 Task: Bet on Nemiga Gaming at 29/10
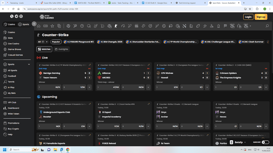pos(49,87)
